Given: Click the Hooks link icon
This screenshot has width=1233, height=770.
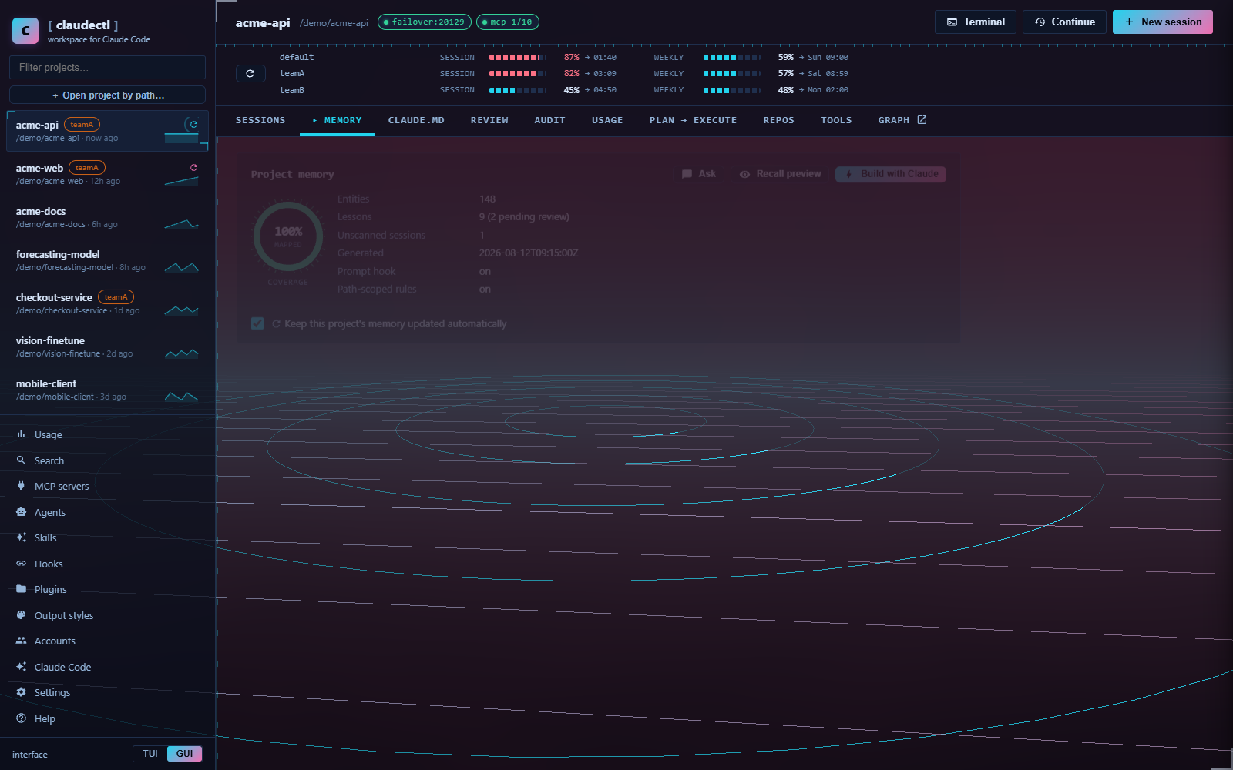Looking at the screenshot, I should tap(21, 564).
